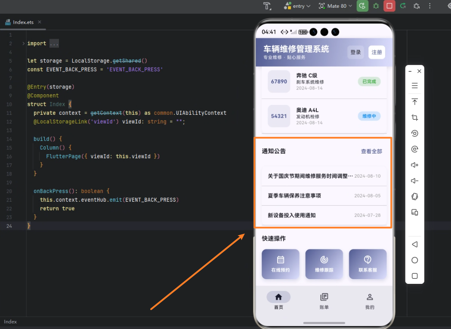Click the folded import ellipsis placeholder
Image resolution: width=451 pixels, height=329 pixels.
pyautogui.click(x=54, y=43)
